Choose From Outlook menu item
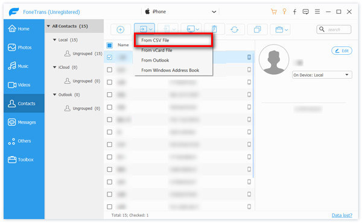Image resolution: width=362 pixels, height=223 pixels. 173,60
